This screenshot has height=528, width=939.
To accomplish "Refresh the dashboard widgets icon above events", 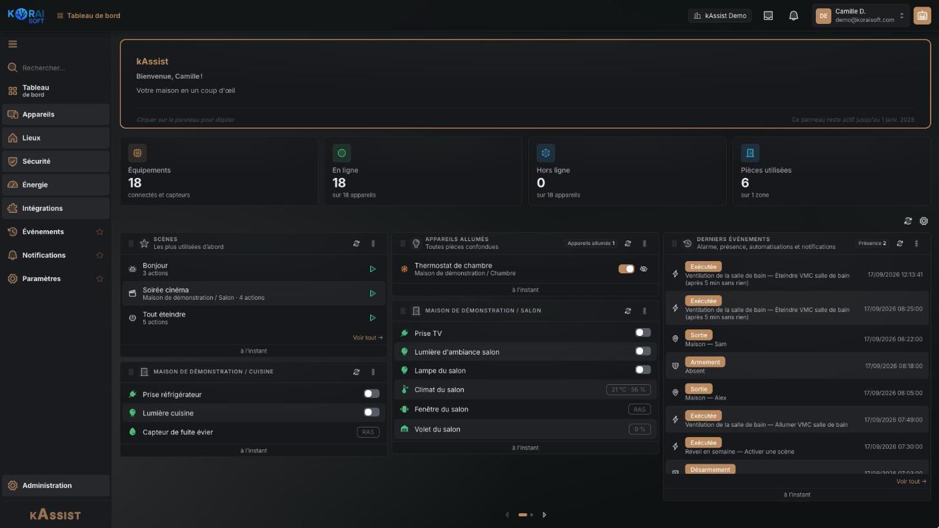I will [908, 221].
